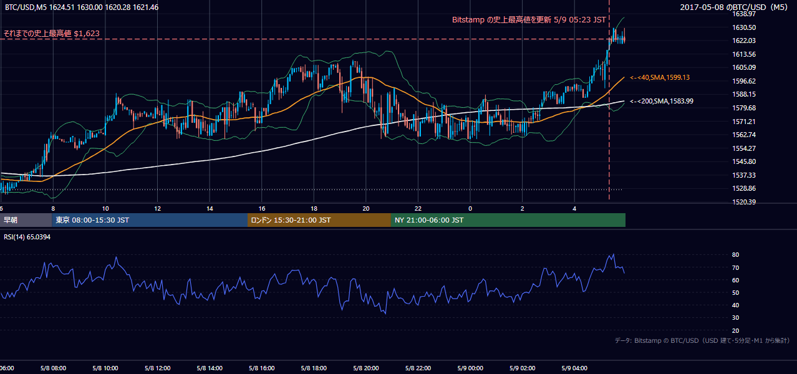
Task: Click the data source note 'データ: Bitstamp の BTC/USD'
Action: pos(703,340)
